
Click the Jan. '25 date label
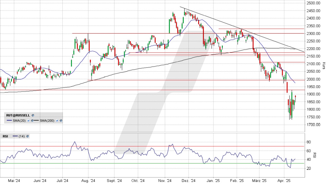(213, 181)
